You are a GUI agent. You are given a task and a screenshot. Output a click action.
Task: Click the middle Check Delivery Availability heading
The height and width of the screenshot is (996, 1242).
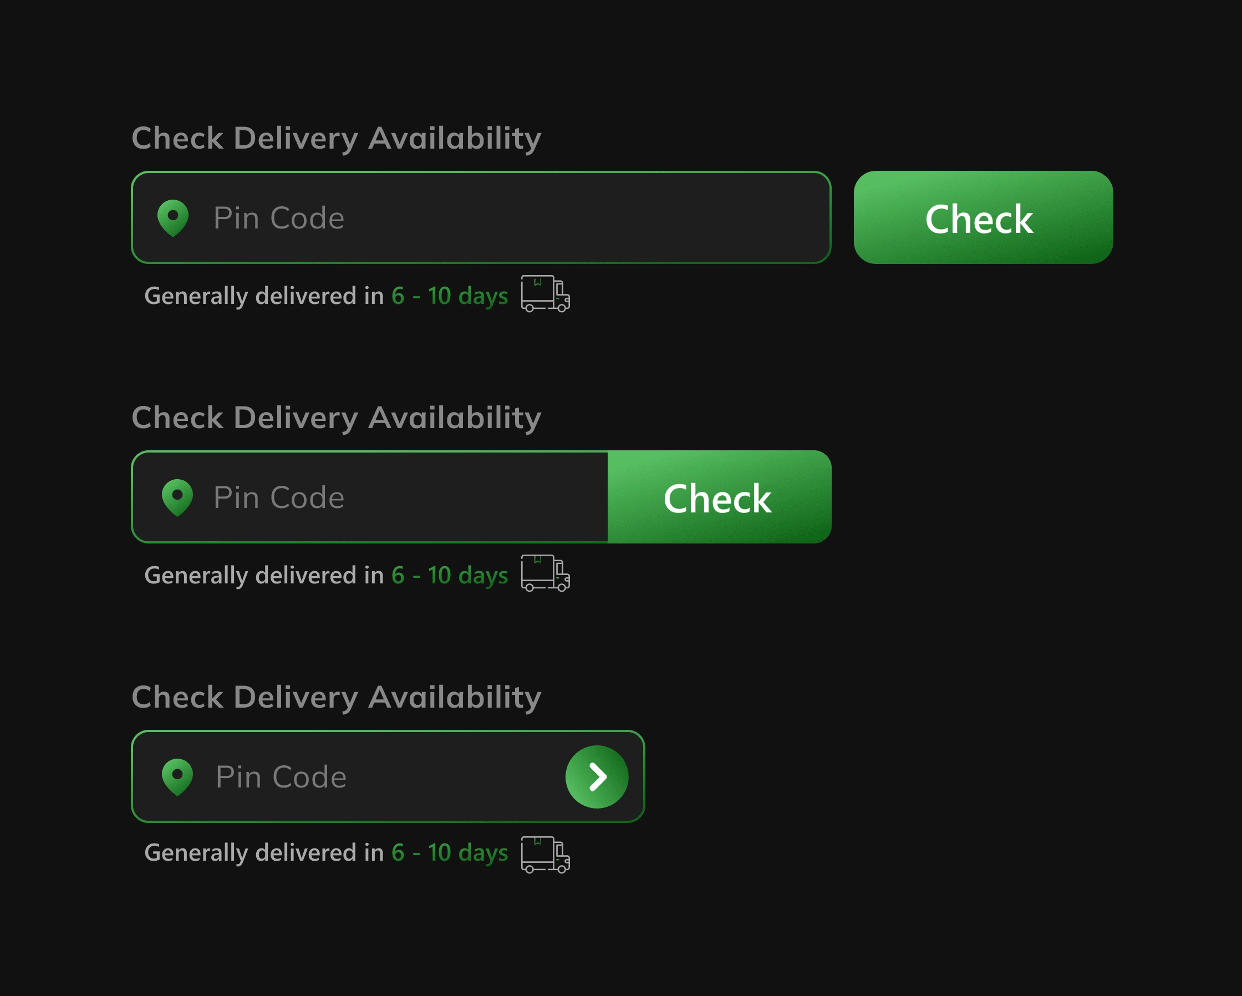tap(337, 418)
